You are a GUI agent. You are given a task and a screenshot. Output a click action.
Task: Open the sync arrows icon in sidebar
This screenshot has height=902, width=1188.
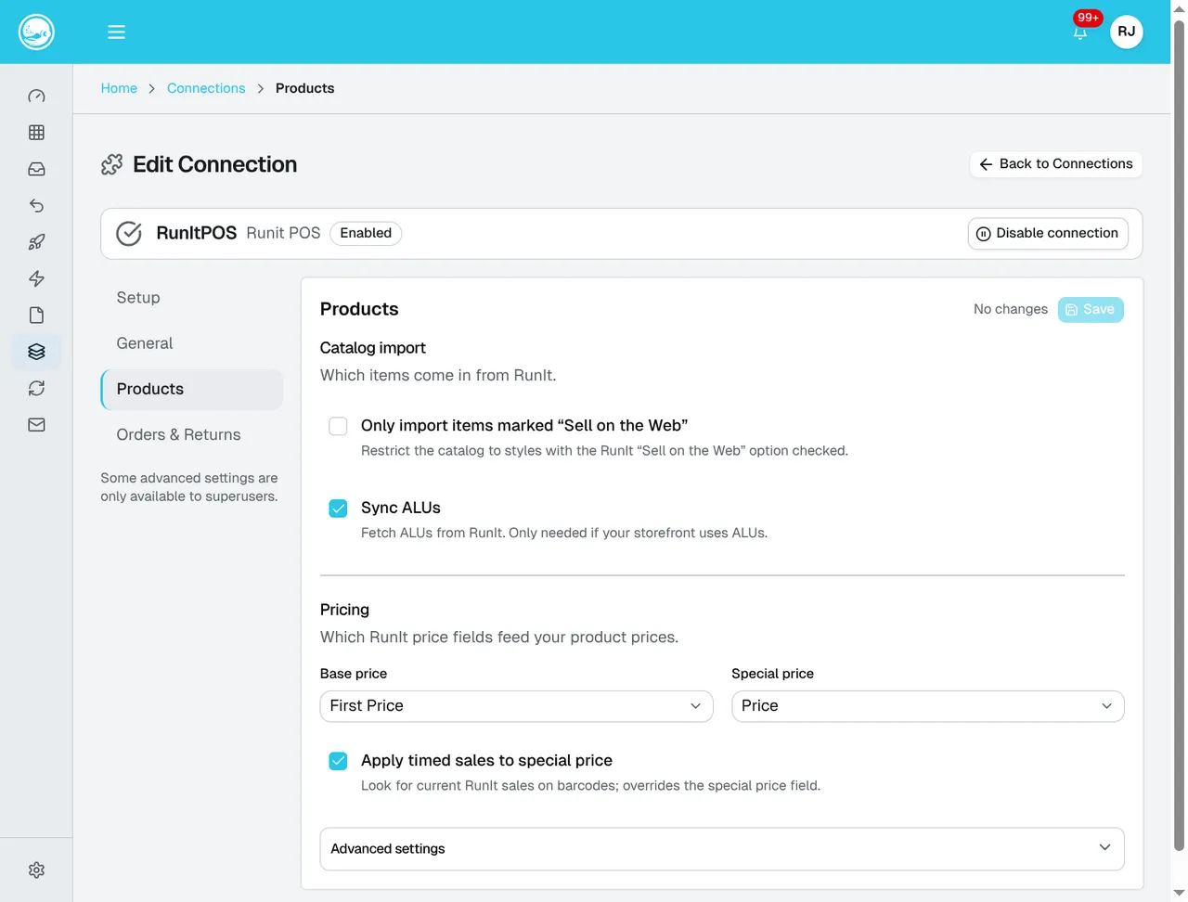pyautogui.click(x=36, y=388)
